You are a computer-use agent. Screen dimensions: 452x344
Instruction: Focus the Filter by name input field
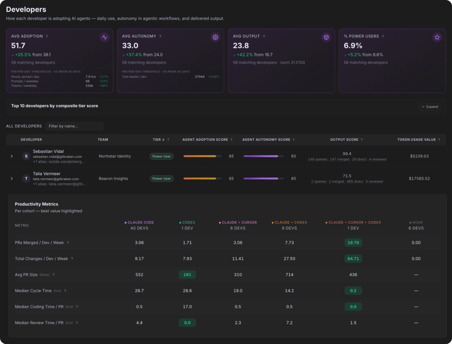coord(74,126)
